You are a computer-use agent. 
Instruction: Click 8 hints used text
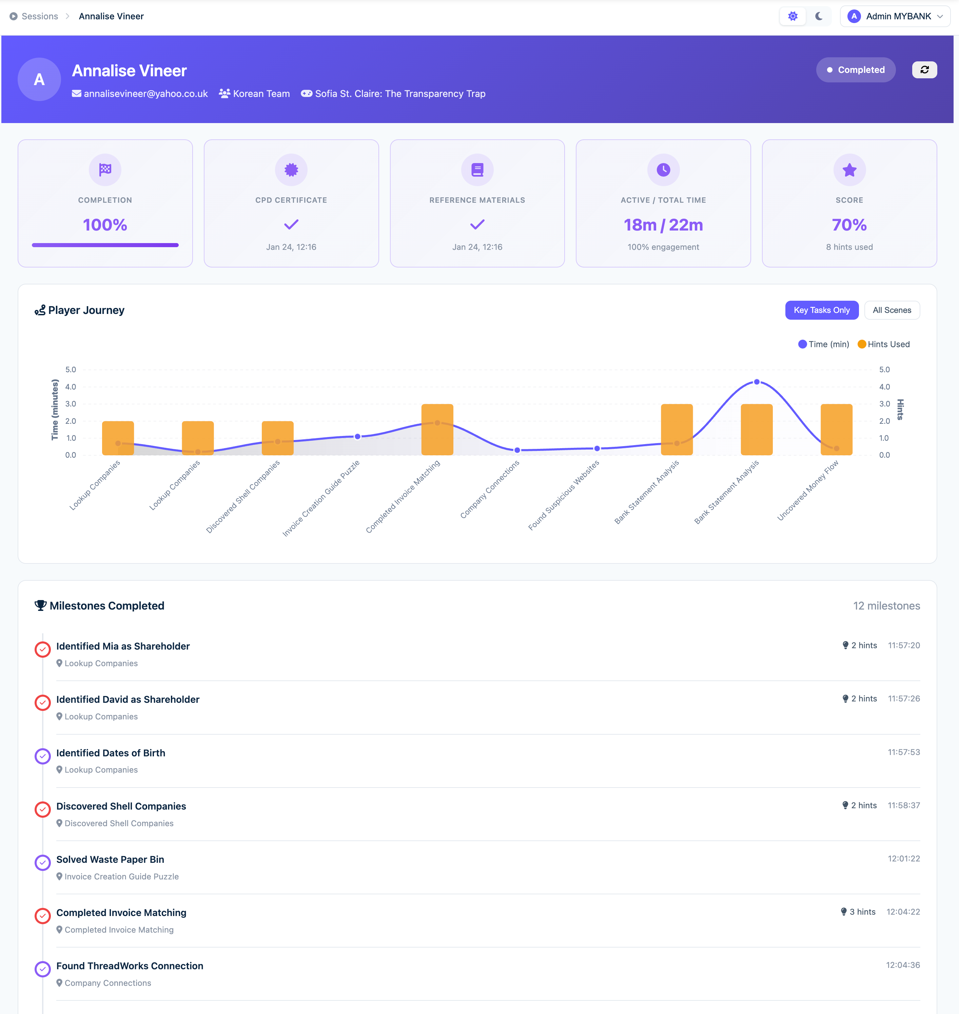(849, 247)
